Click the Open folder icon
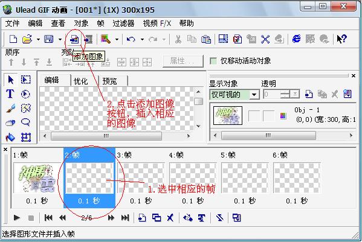 point(27,39)
